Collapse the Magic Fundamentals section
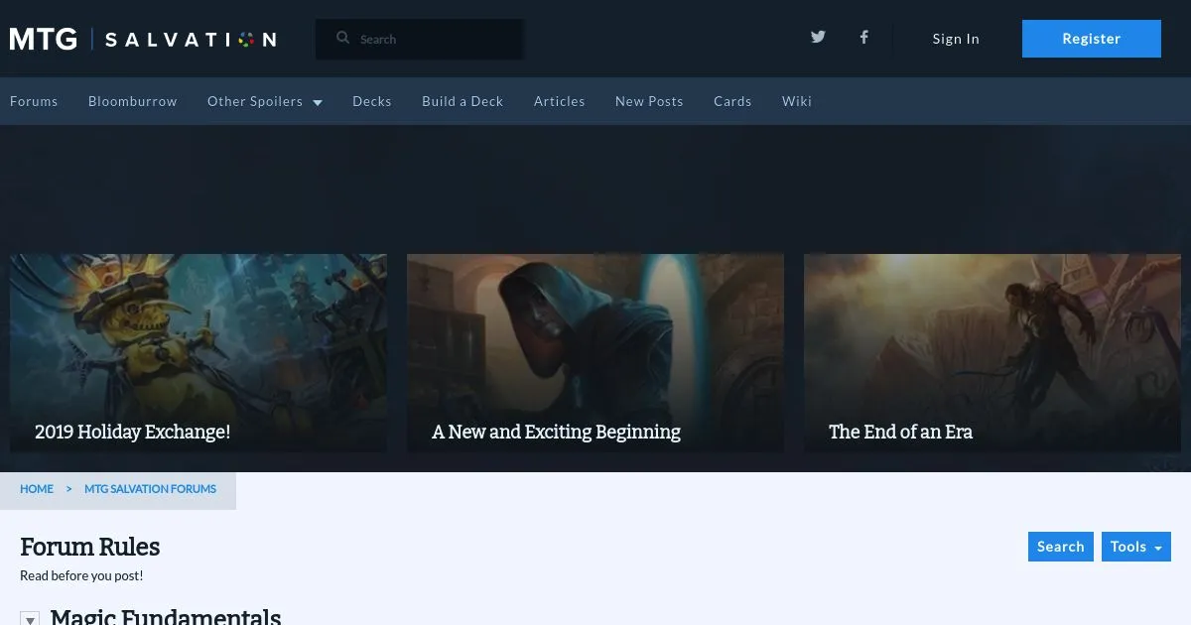The image size is (1191, 625). click(x=30, y=619)
